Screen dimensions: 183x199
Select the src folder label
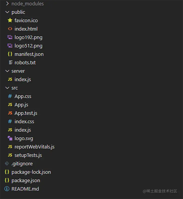(x=15, y=88)
